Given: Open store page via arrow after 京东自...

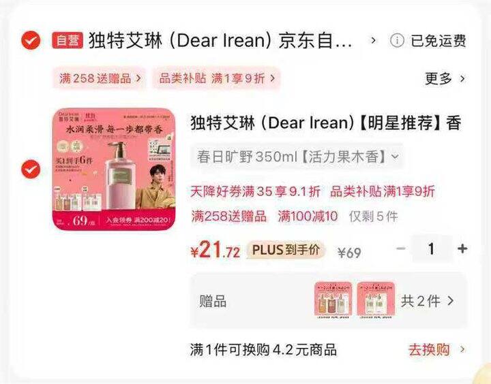Looking at the screenshot, I should tap(373, 40).
